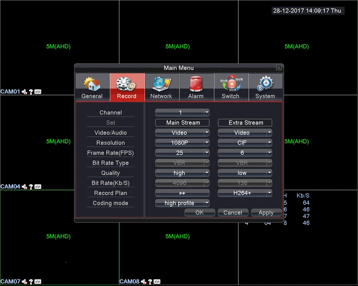Click the CAM08 channel label
Screen dimensions: 358x286
coord(130,281)
